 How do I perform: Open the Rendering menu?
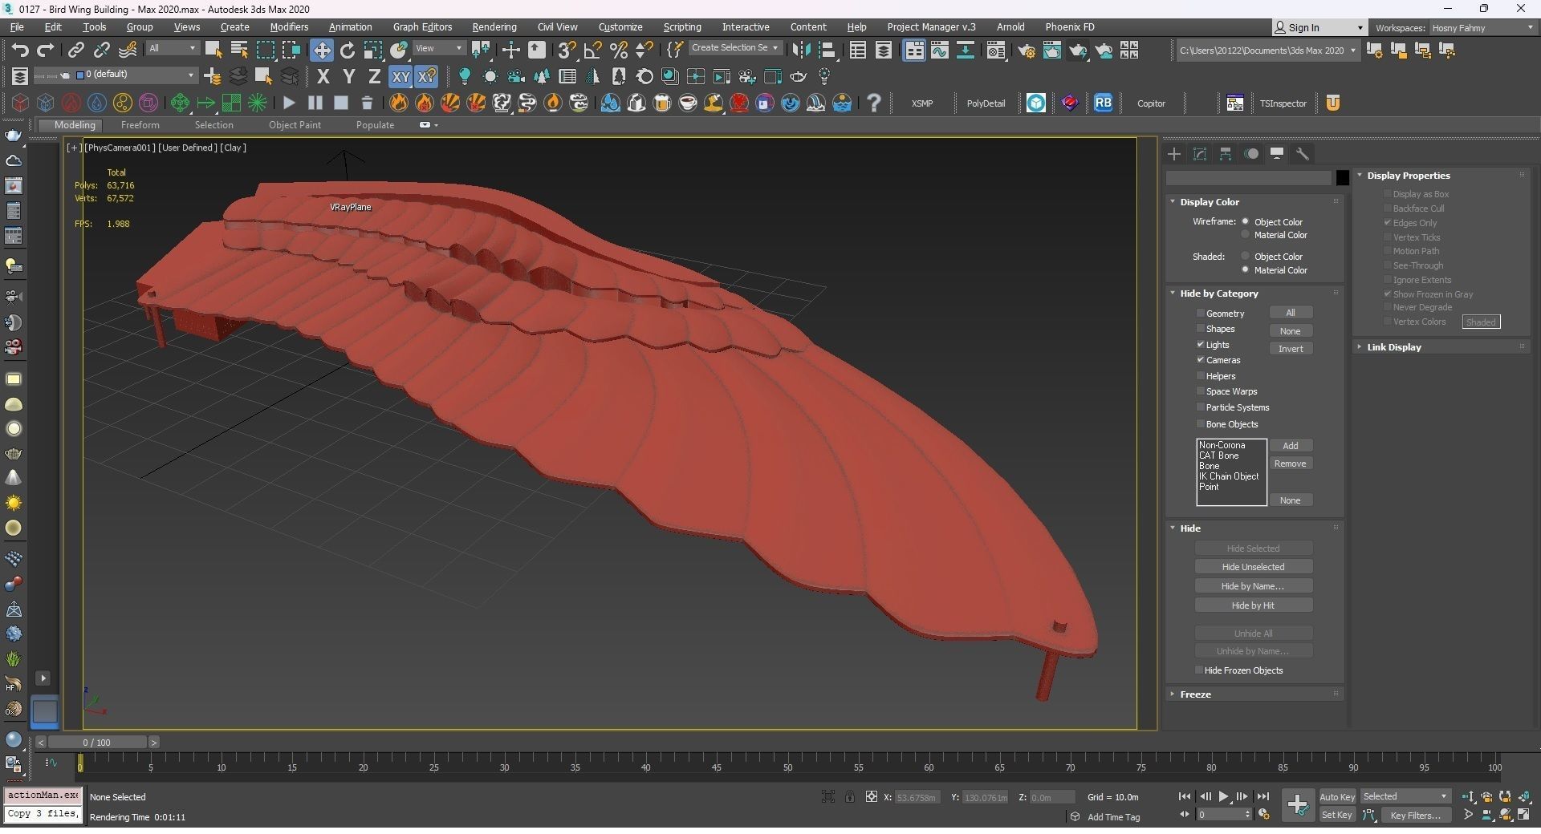point(494,26)
